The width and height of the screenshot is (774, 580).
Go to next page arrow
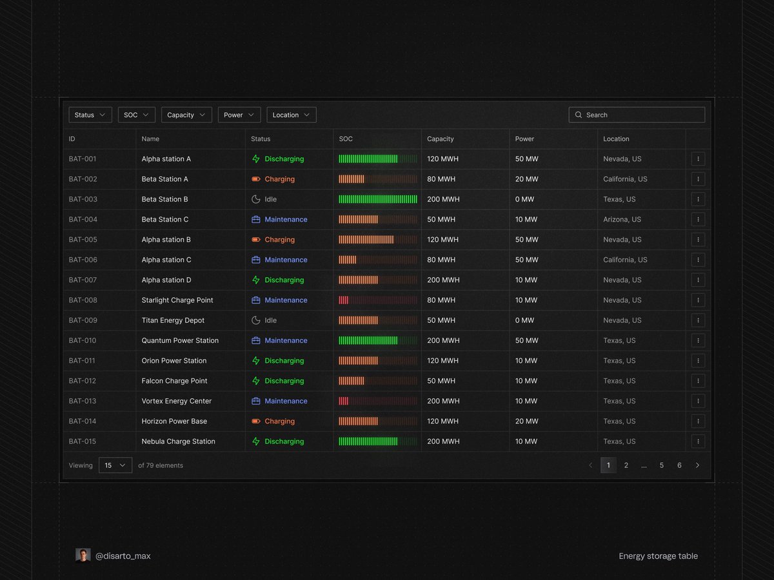click(x=697, y=465)
